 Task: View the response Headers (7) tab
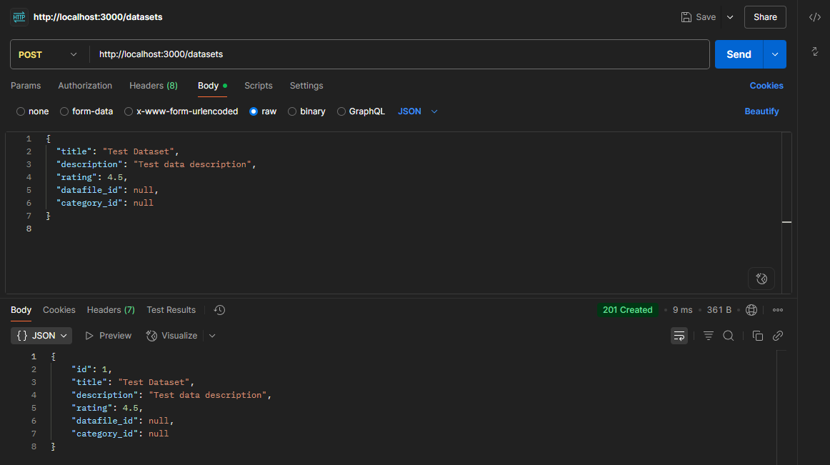pos(111,310)
